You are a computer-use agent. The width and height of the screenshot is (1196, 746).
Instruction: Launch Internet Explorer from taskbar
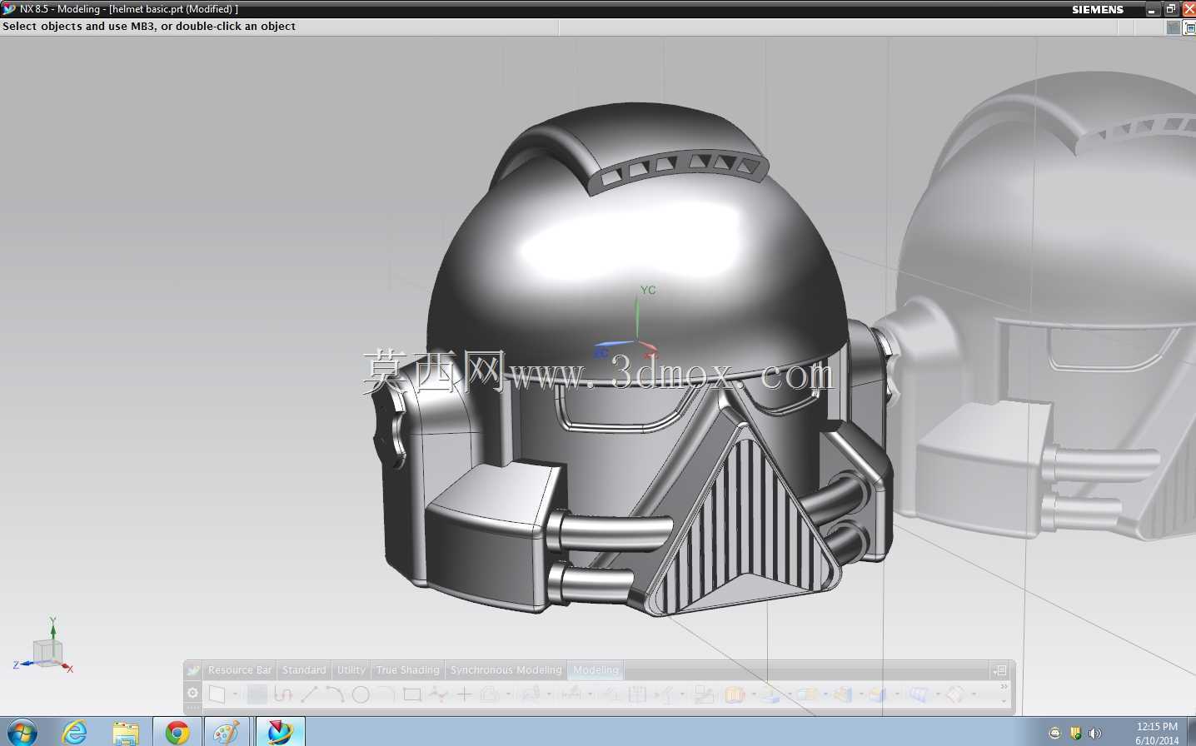coord(75,732)
